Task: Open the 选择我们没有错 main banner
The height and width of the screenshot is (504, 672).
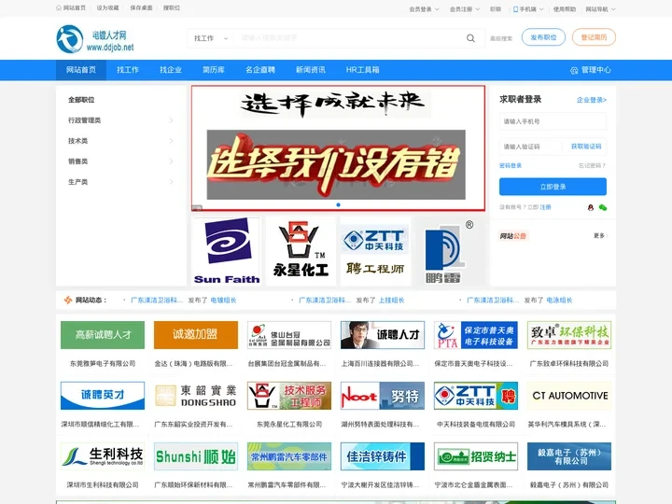Action: [x=338, y=148]
